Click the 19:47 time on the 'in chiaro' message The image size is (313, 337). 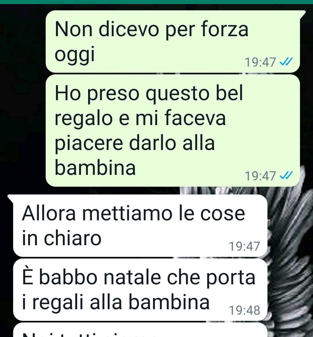(244, 246)
